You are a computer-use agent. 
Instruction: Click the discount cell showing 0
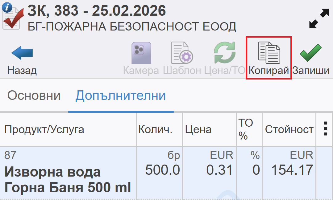pyautogui.click(x=256, y=170)
